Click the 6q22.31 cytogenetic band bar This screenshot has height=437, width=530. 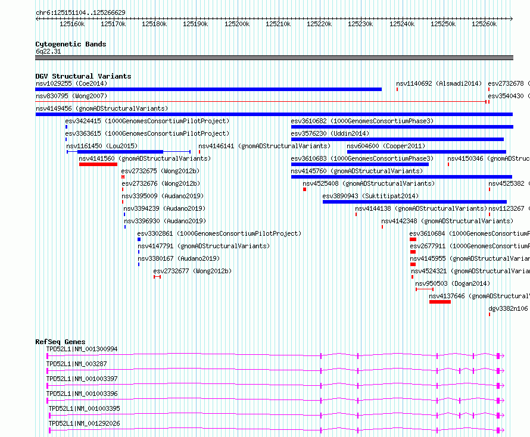[274, 58]
